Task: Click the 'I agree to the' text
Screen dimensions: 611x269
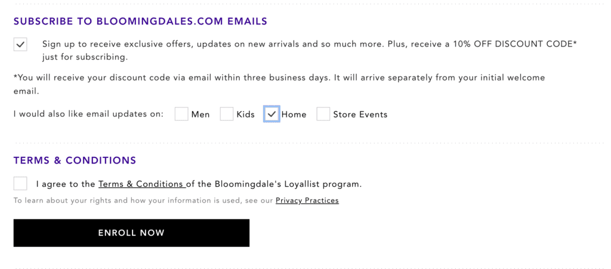Action: coord(66,184)
